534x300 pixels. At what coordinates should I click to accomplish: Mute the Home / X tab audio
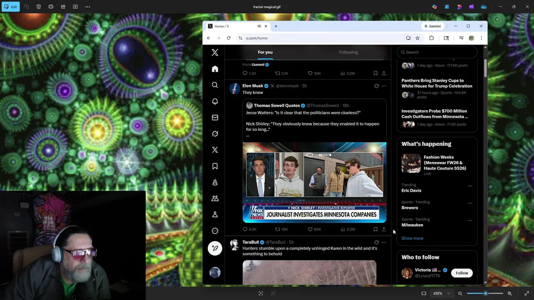pos(259,26)
